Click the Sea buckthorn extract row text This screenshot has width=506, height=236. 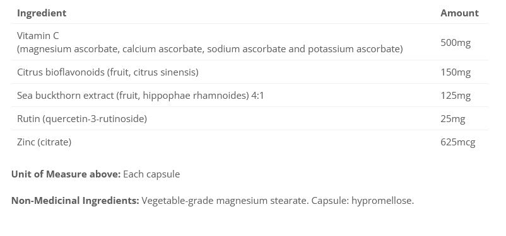coord(140,96)
